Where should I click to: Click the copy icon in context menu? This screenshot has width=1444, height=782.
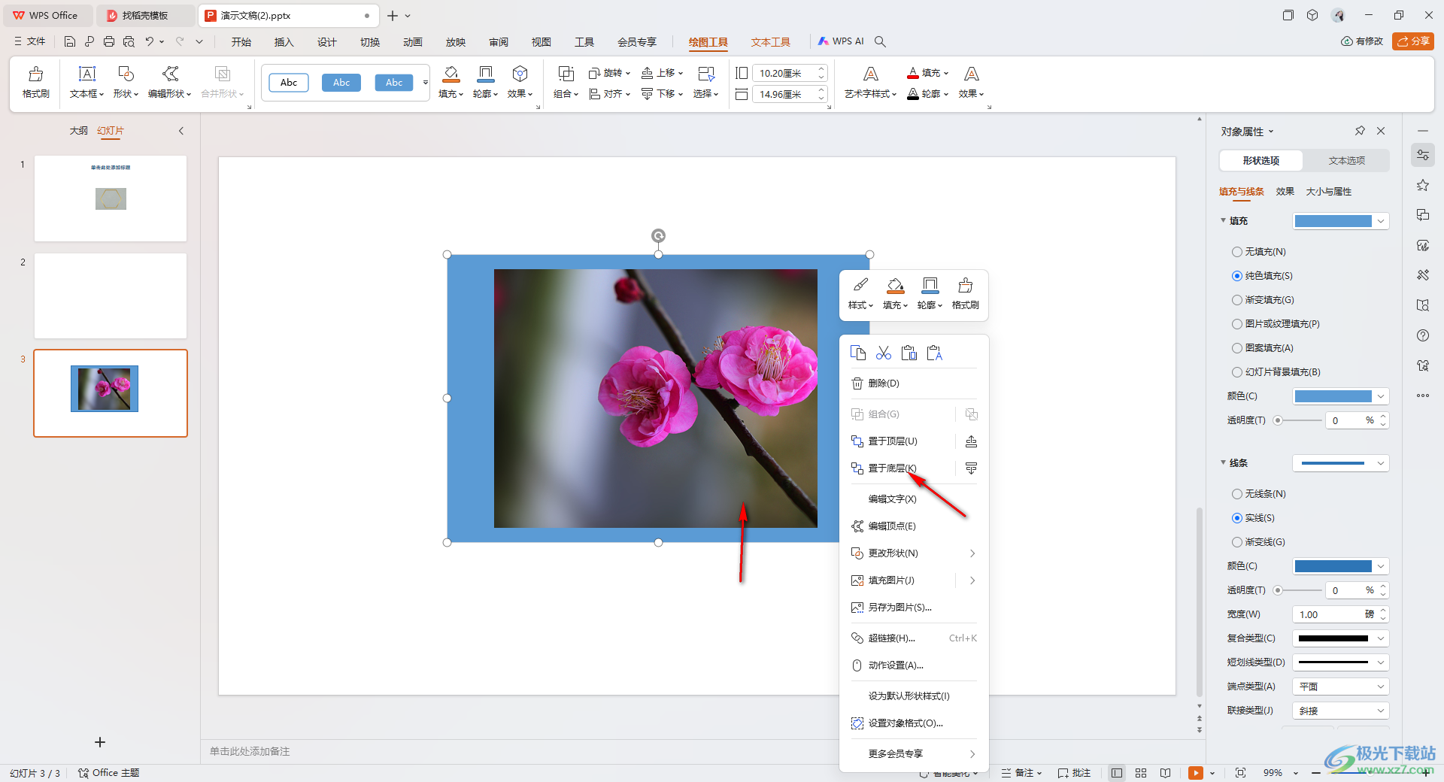[x=857, y=353]
